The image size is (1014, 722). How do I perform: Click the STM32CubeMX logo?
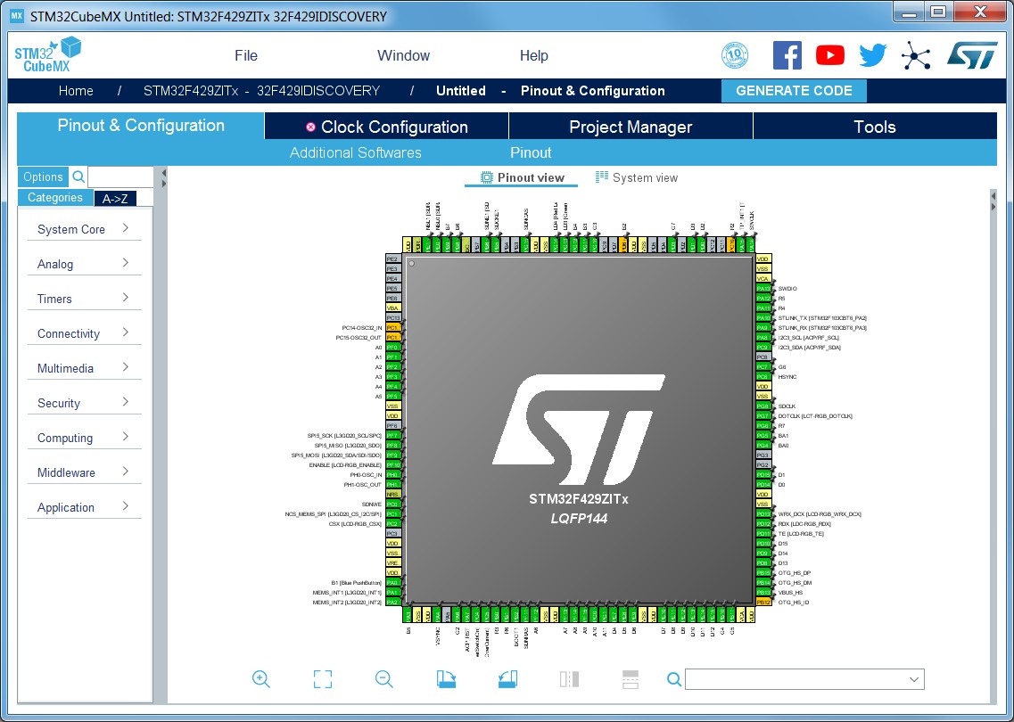click(x=48, y=55)
